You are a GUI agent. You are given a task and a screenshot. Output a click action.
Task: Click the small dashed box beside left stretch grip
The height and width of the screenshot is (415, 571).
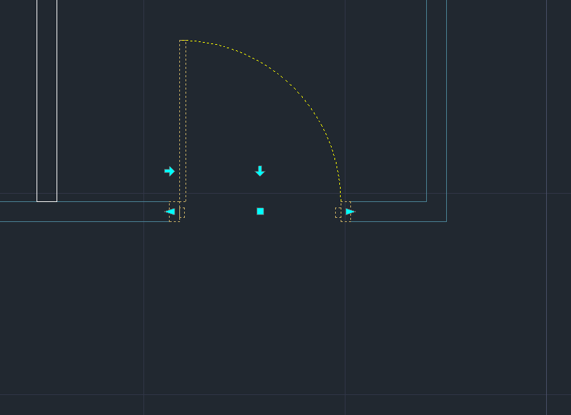point(181,212)
